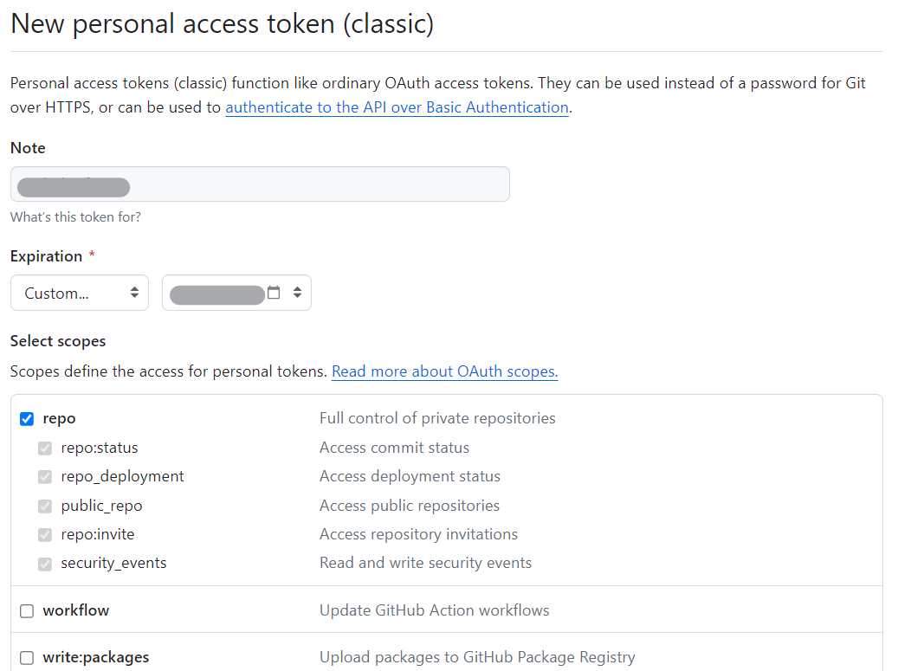Open the Expiration Custom dropdown
This screenshot has width=898, height=671.
pos(78,293)
